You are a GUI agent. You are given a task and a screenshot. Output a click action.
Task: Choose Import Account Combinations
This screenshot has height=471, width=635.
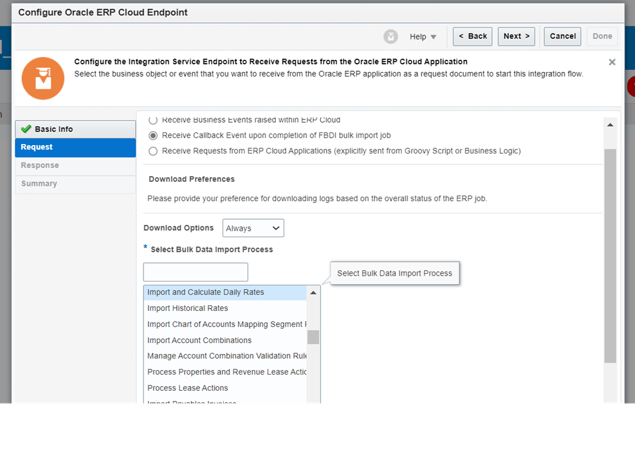[225, 341]
